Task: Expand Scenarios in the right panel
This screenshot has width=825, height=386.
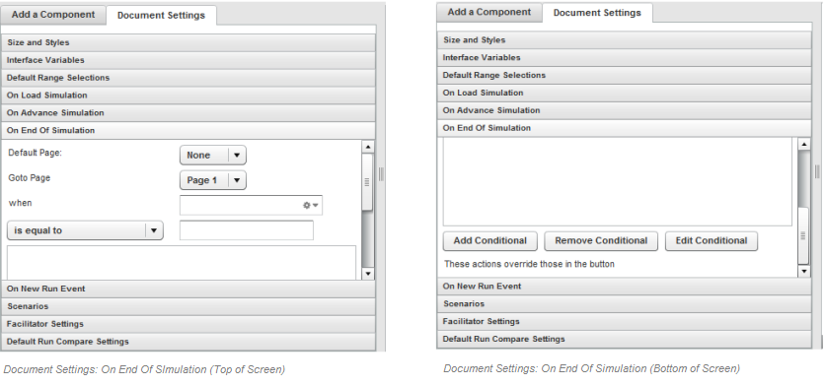Action: pos(624,304)
